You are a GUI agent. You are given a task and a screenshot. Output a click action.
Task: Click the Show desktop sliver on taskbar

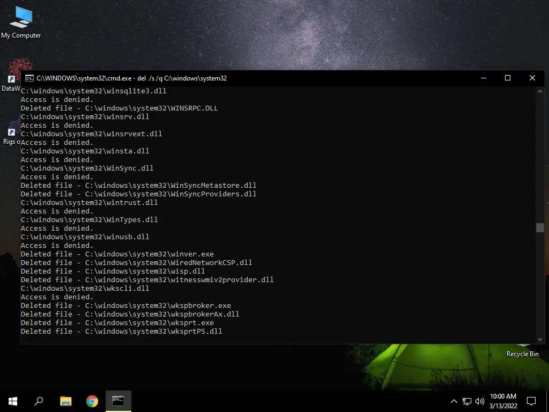[547, 401]
